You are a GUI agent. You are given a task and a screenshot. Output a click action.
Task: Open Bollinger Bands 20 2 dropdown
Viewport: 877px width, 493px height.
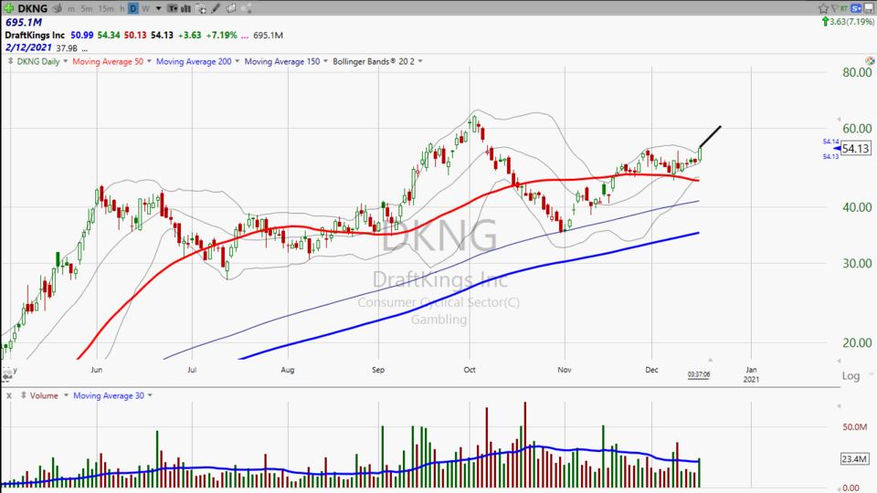tap(420, 61)
